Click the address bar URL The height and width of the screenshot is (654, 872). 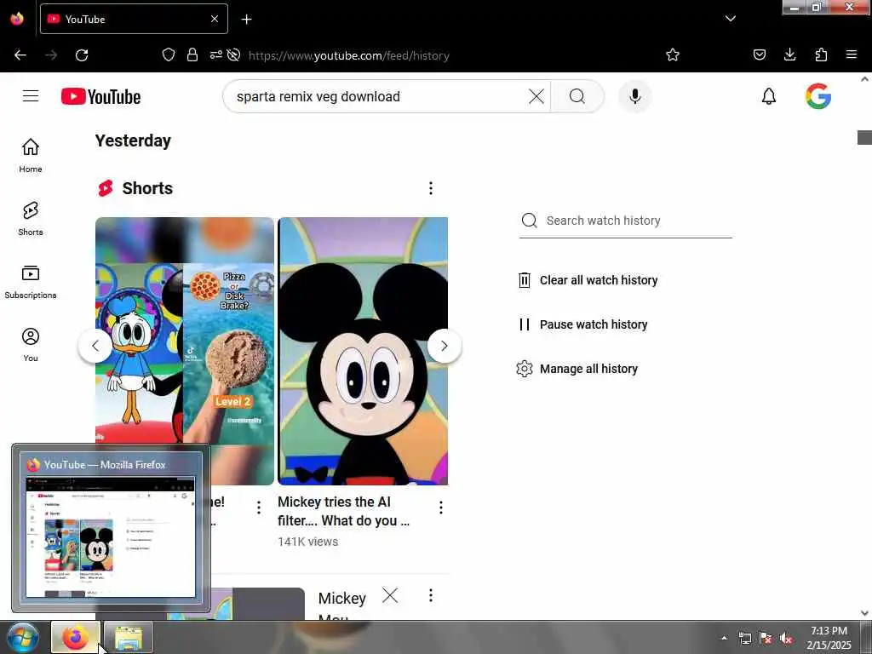(x=348, y=55)
